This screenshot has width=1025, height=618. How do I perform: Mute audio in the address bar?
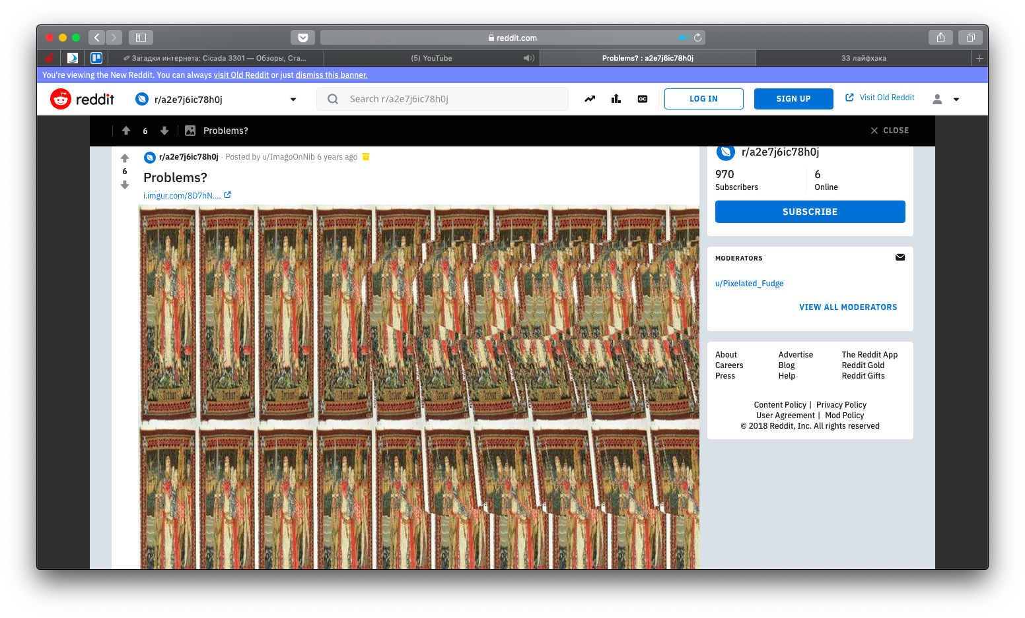[683, 38]
